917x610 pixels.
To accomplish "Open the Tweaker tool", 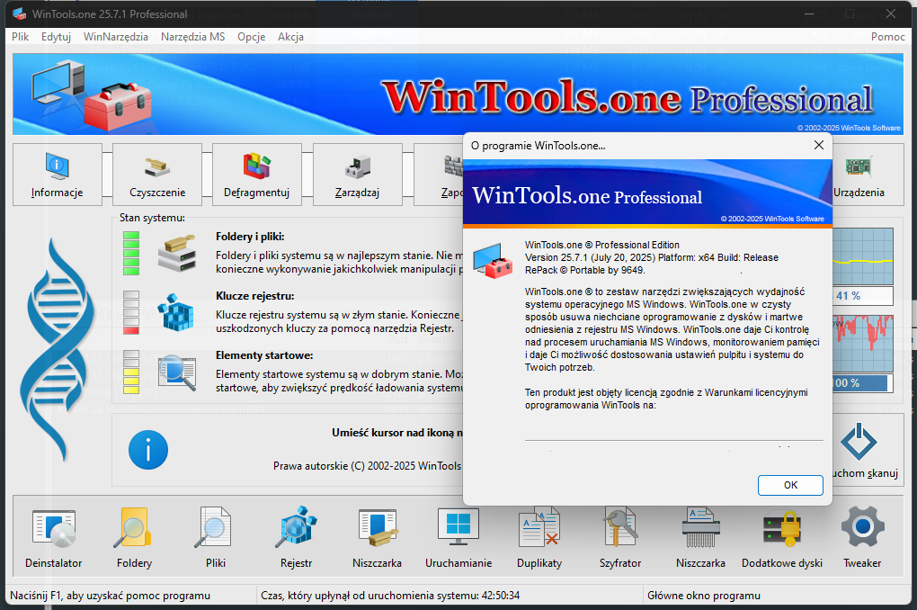I will point(862,537).
